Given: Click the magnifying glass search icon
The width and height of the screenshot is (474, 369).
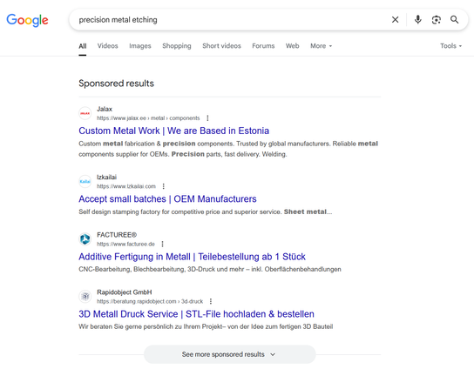Looking at the screenshot, I should 454,20.
